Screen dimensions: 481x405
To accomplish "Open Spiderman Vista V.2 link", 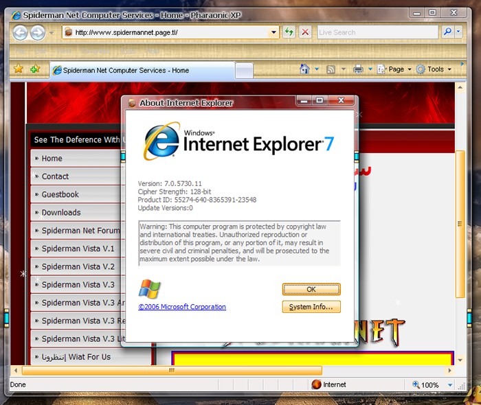I will (x=78, y=267).
